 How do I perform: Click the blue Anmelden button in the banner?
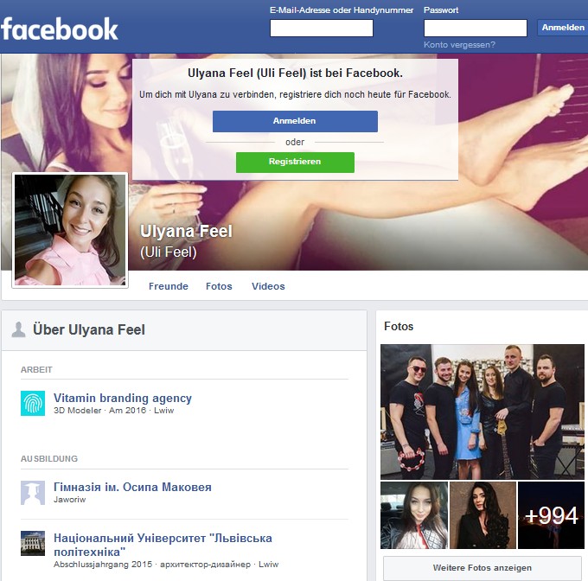[295, 121]
